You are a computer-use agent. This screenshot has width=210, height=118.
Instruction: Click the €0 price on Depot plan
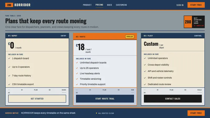coord(11,45)
